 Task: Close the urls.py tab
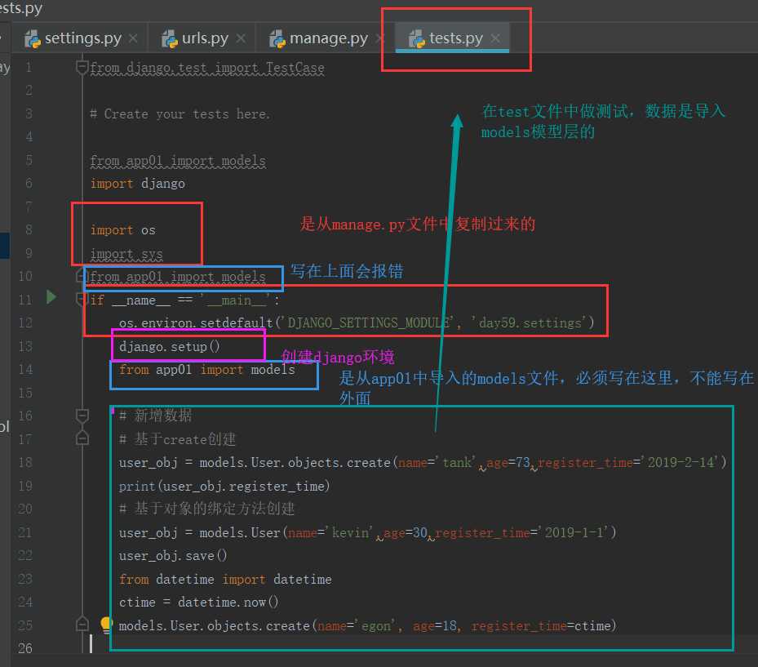pos(241,38)
